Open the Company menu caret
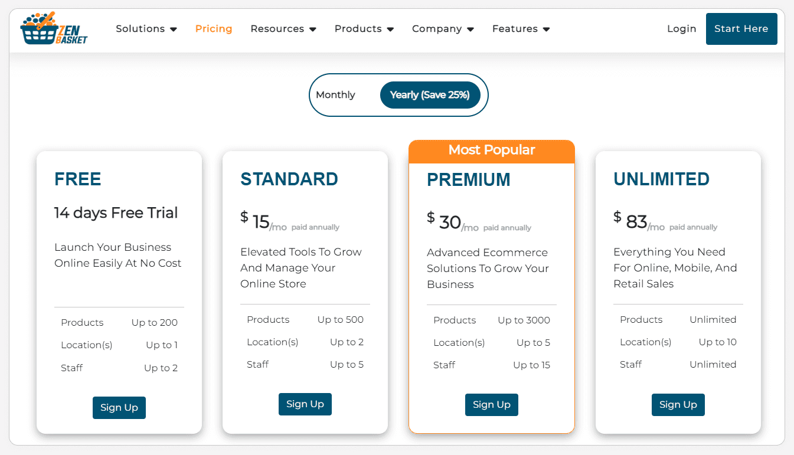 pyautogui.click(x=470, y=30)
